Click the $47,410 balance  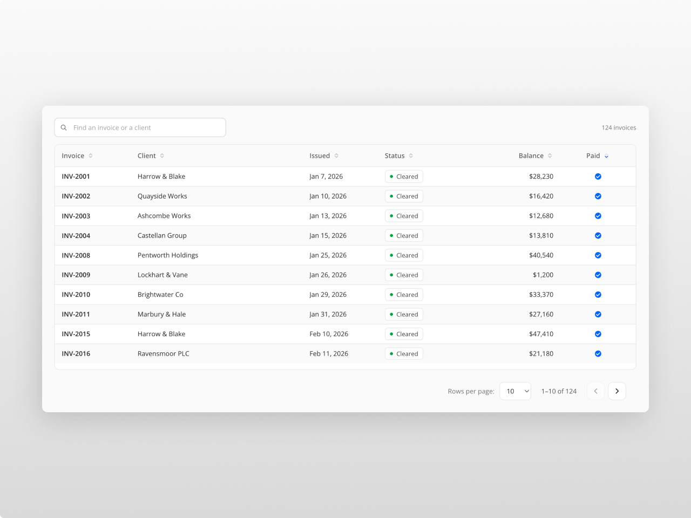(x=541, y=334)
